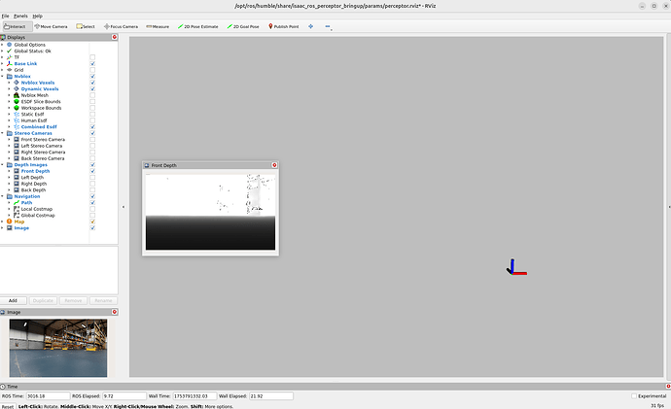Close the Image panel

tap(114, 312)
